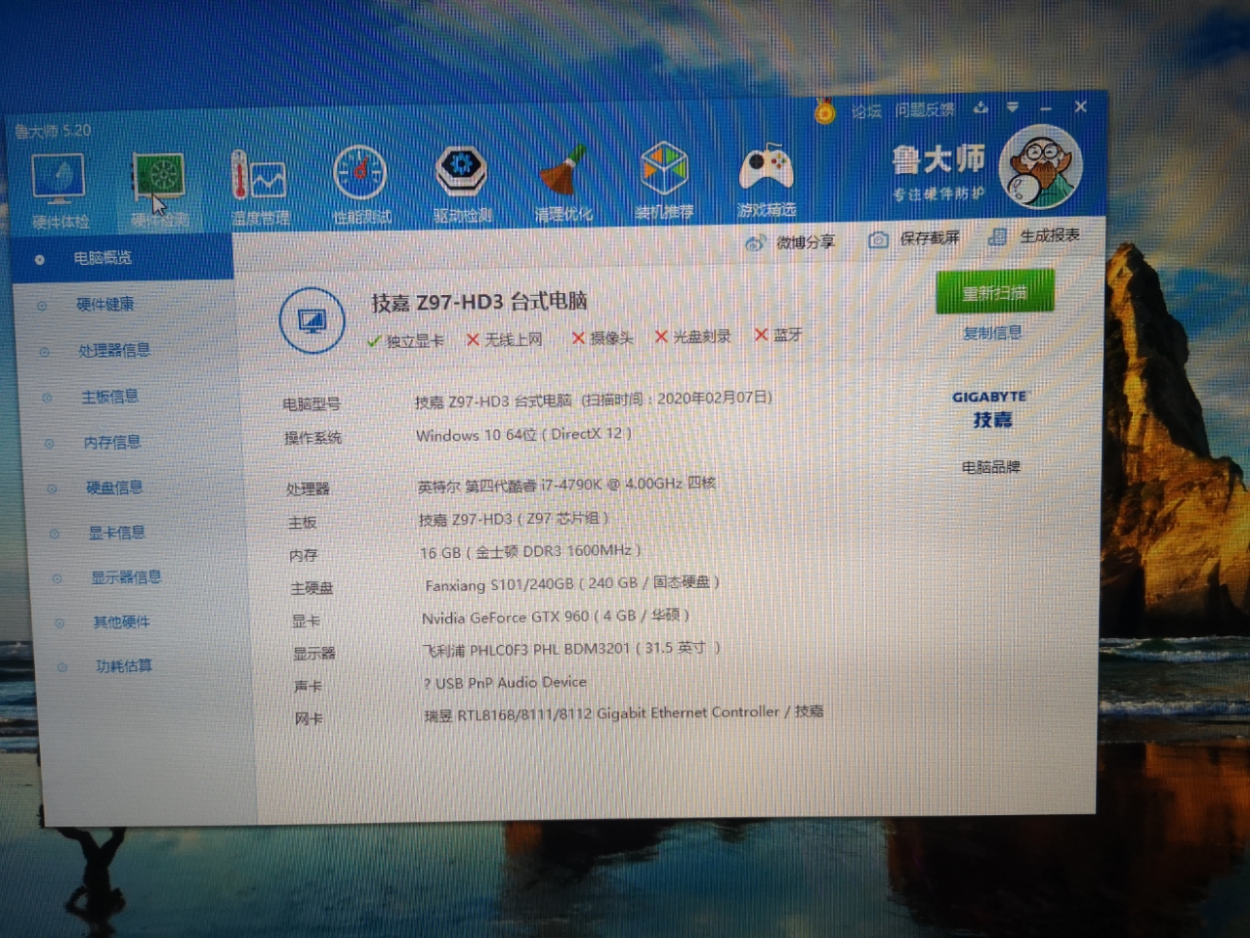This screenshot has height=938, width=1250.
Task: Click the 操作系统 row label
Action: 312,438
